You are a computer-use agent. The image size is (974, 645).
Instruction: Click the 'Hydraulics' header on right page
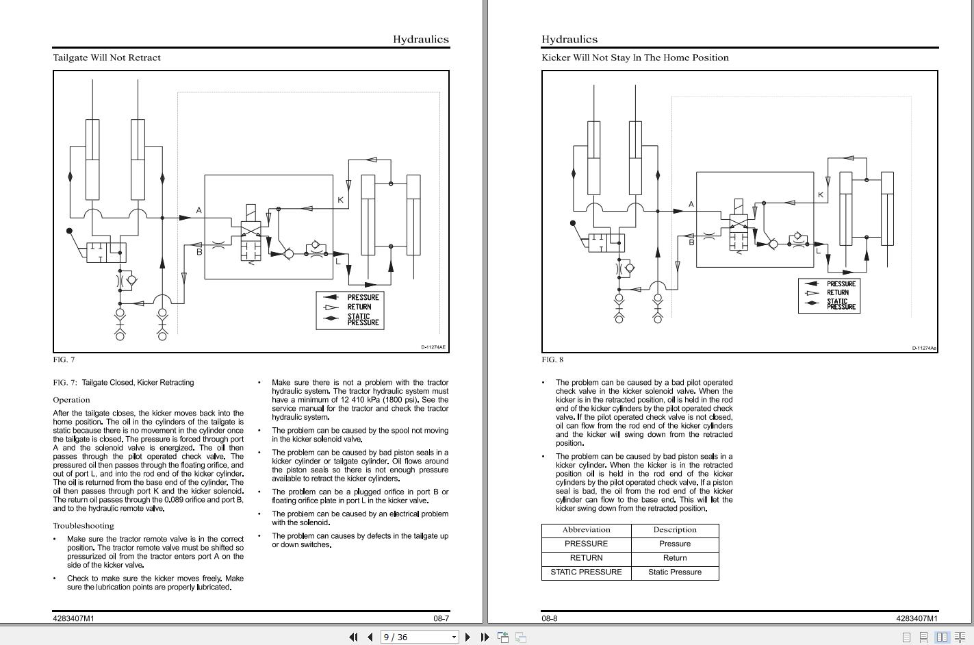(569, 39)
